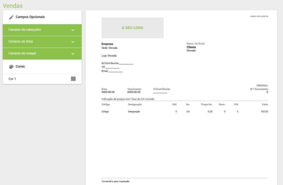The image size is (283, 185).
Task: Click the Tlf field line
Action: pyautogui.click(x=110, y=67)
